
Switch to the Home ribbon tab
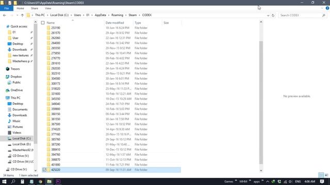pos(20,8)
